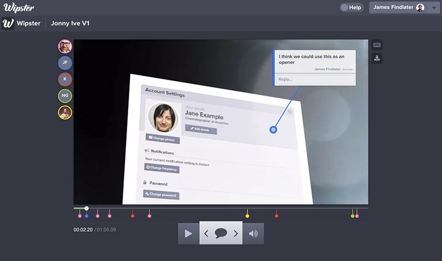Click the download video icon
Viewport: 442px width, 261px height.
[x=377, y=58]
